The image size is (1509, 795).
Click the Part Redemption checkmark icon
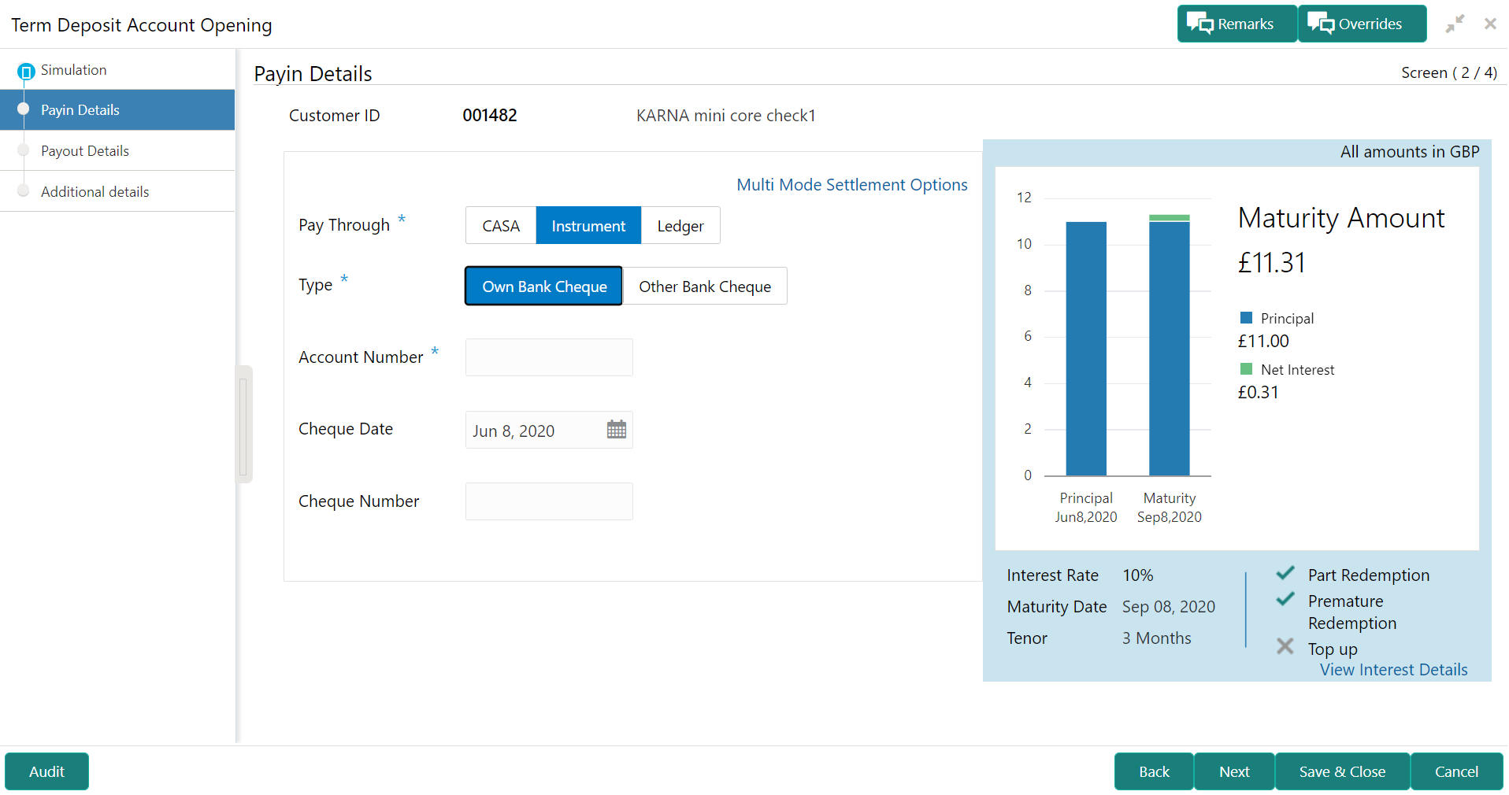coord(1285,573)
